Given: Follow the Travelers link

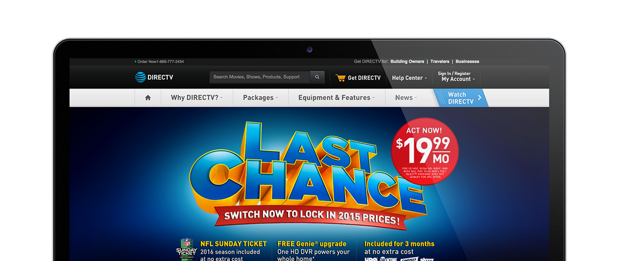Looking at the screenshot, I should tap(440, 62).
